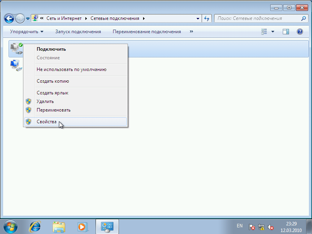Select Свойства in the context menu
312x234 pixels.
47,122
